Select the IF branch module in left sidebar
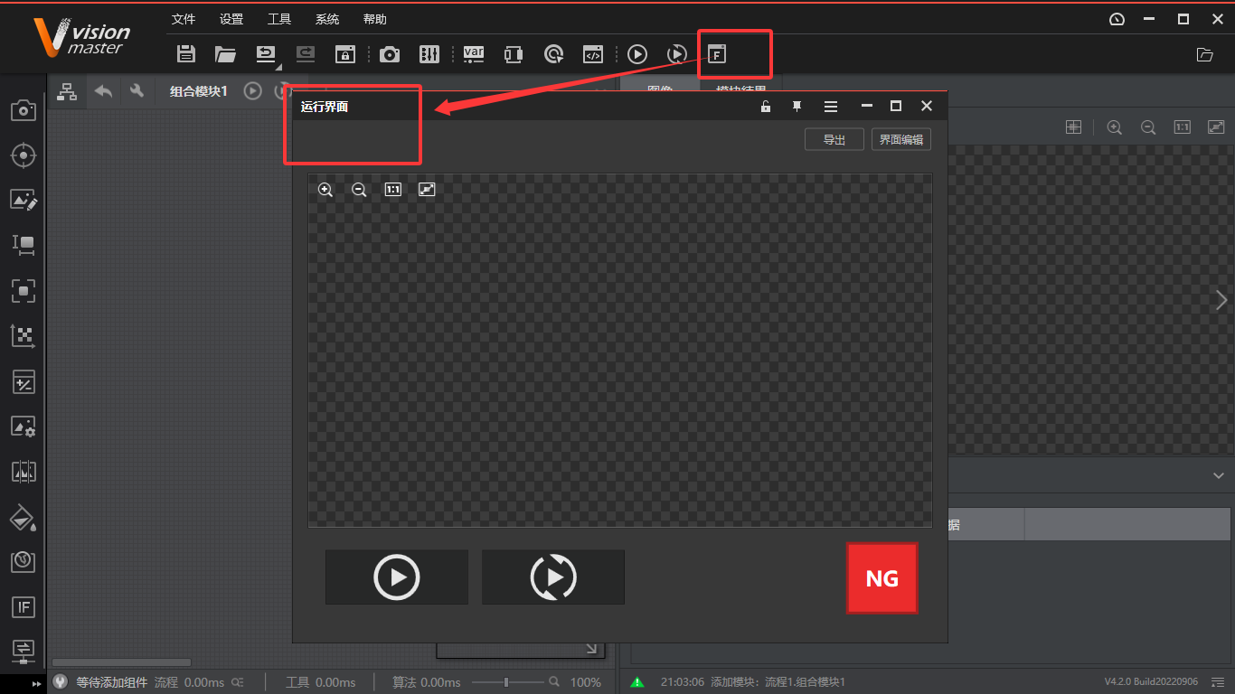This screenshot has height=694, width=1235. [24, 607]
